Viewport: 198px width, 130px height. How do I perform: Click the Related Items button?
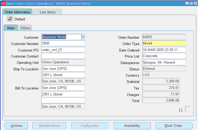click(x=50, y=126)
